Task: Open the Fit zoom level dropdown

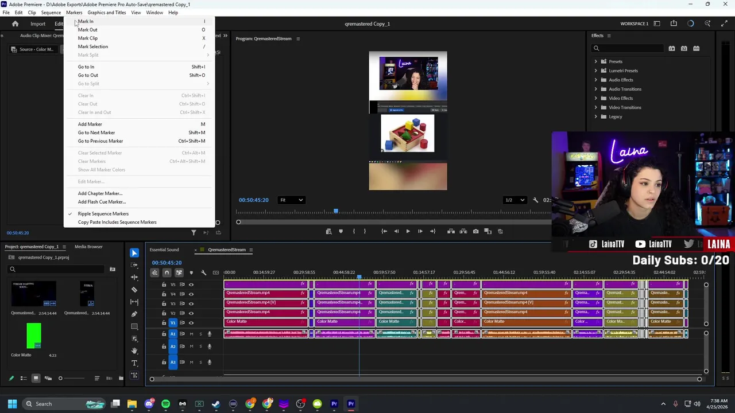Action: [291, 200]
